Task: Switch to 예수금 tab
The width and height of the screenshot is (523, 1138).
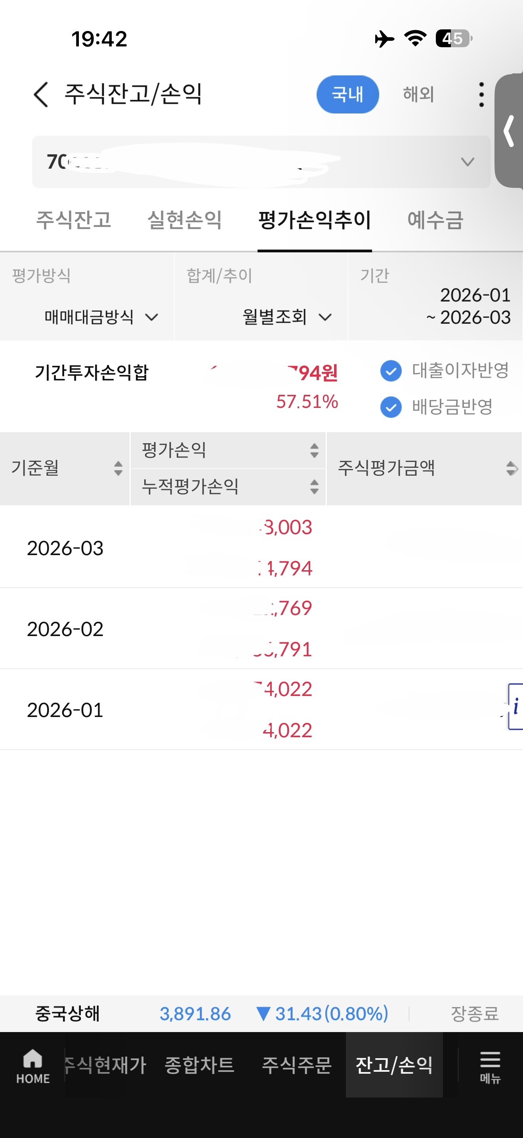Action: [435, 219]
